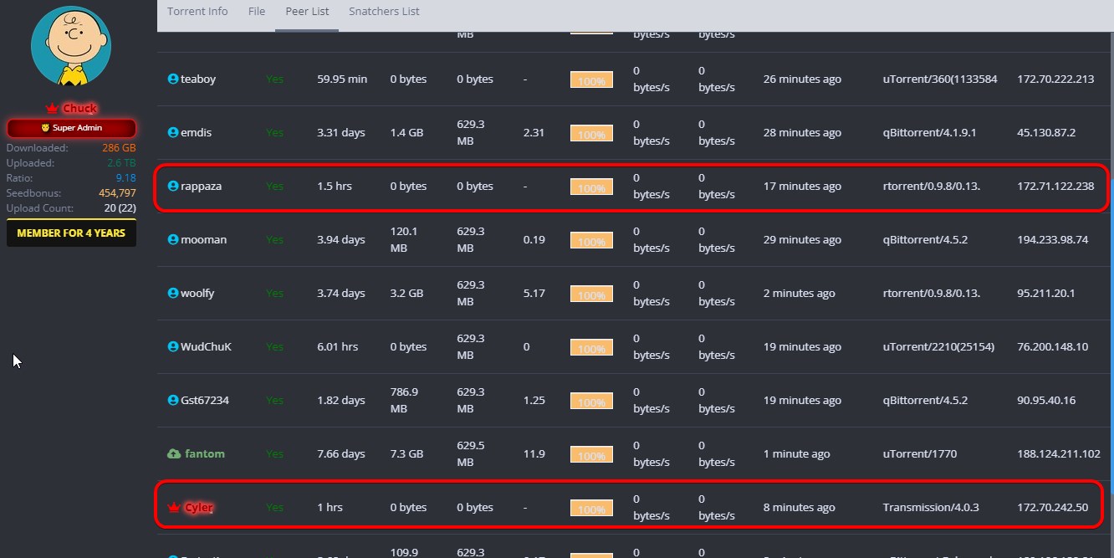Click the 2 minutes ago timestamp
Screen dimensions: 1114x558
click(800, 293)
